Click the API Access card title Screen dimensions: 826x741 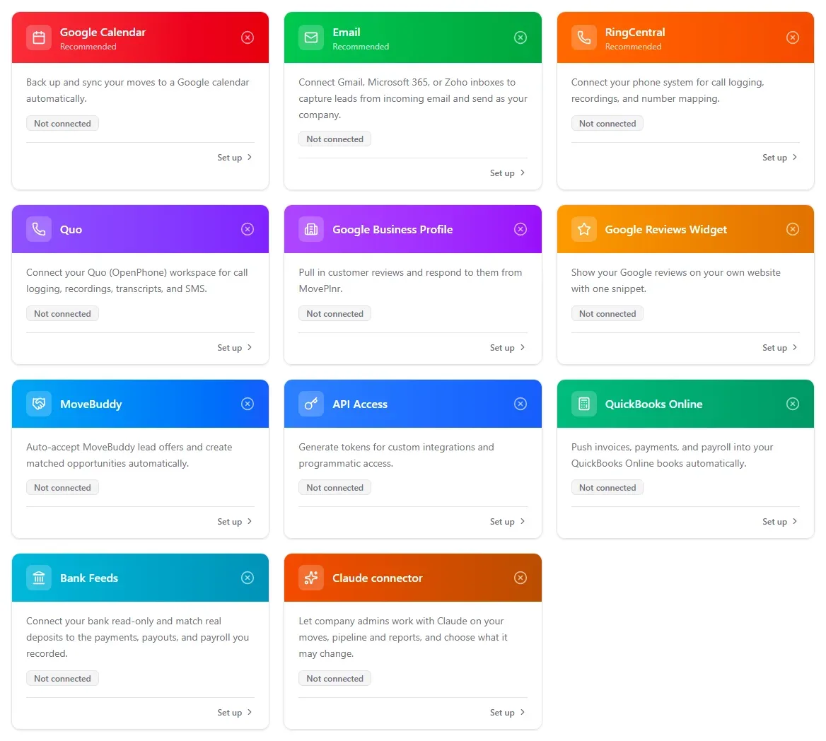(x=360, y=404)
